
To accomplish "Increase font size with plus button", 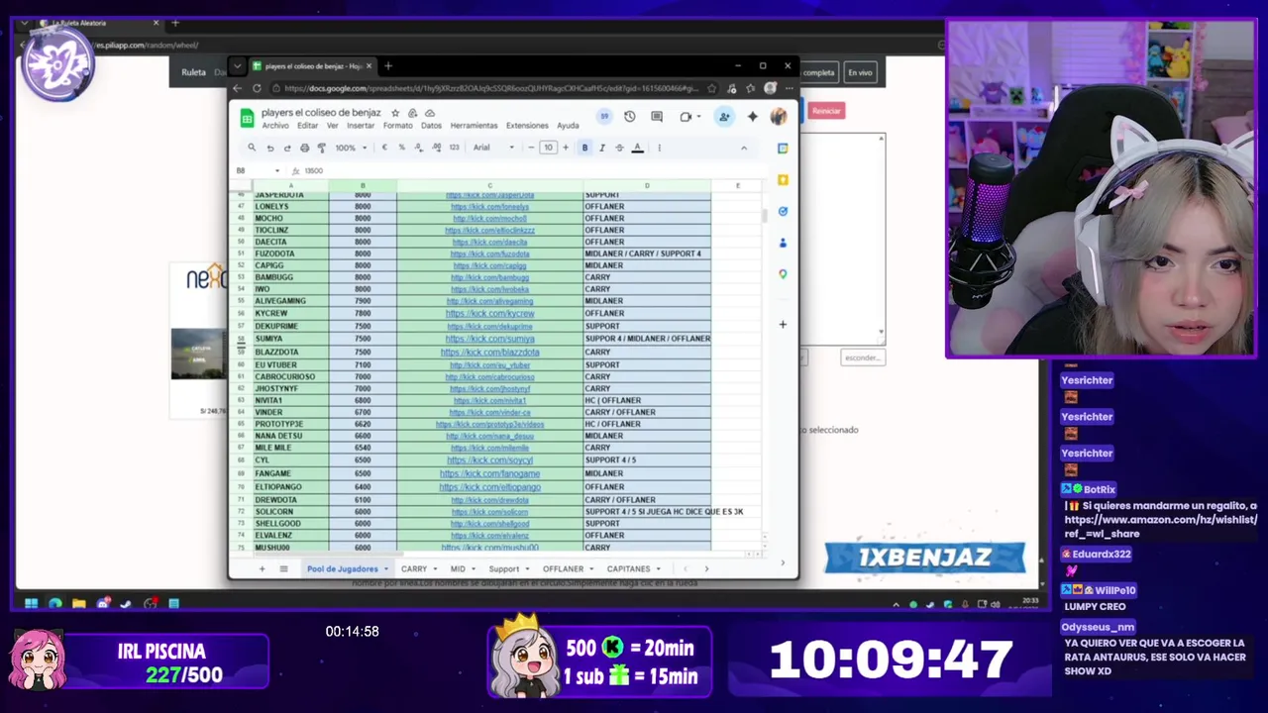I will tap(566, 148).
